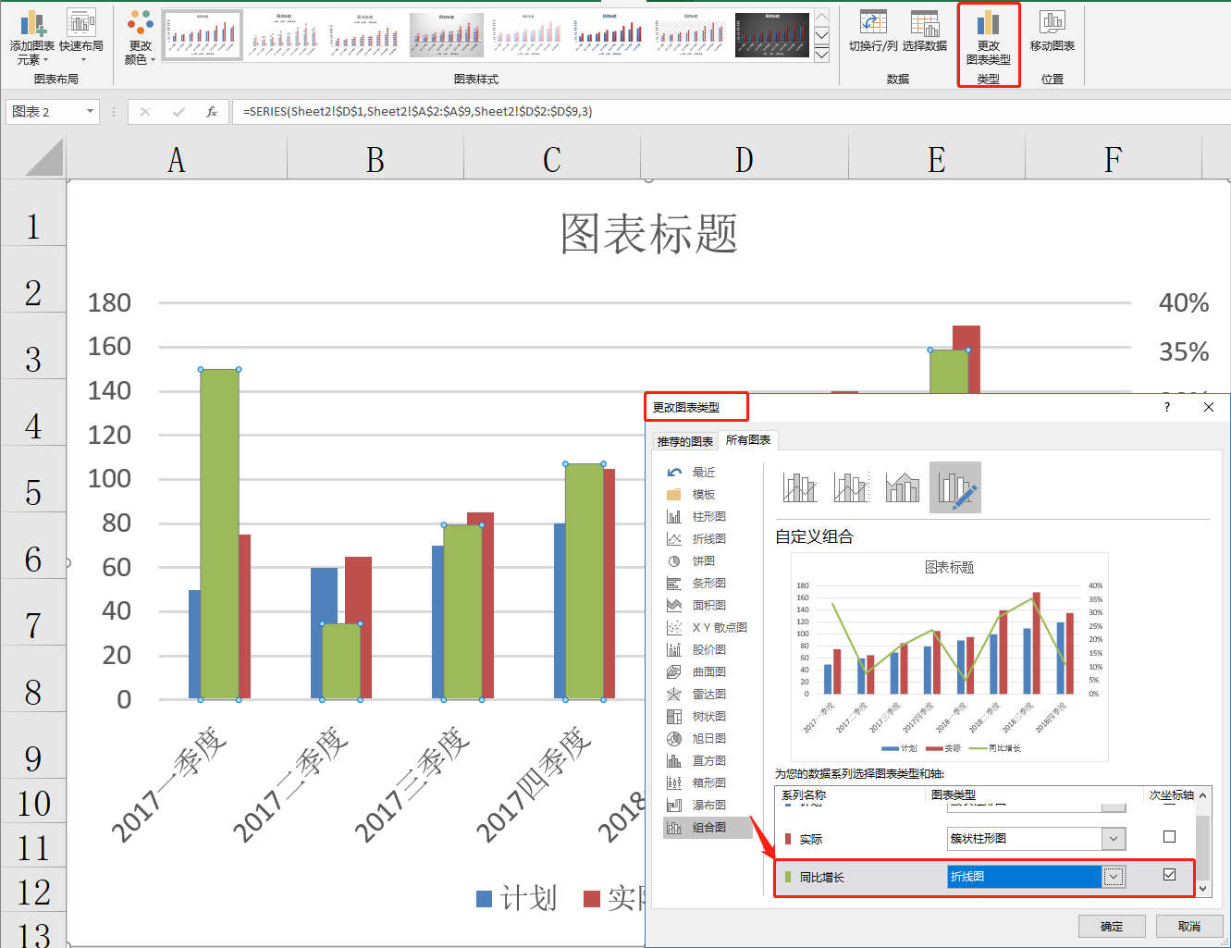Select the dark background chart style thumbnail
The image size is (1231, 948).
tap(772, 35)
